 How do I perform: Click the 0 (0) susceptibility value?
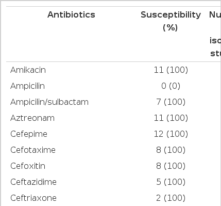tap(171, 86)
